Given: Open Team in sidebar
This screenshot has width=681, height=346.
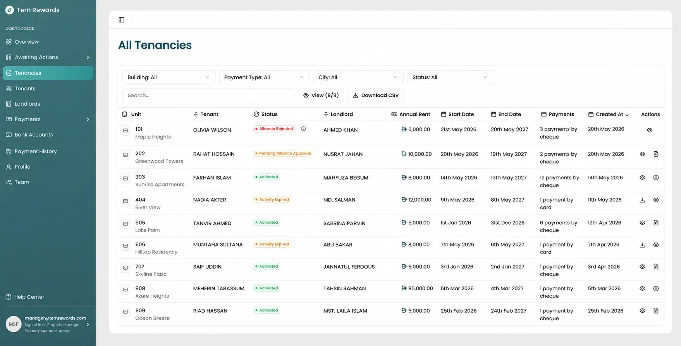Looking at the screenshot, I should (x=48, y=182).
